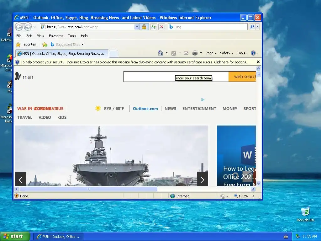Click the msn butterfly logo

(24, 77)
